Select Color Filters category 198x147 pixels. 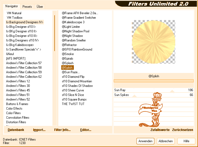click(13, 113)
